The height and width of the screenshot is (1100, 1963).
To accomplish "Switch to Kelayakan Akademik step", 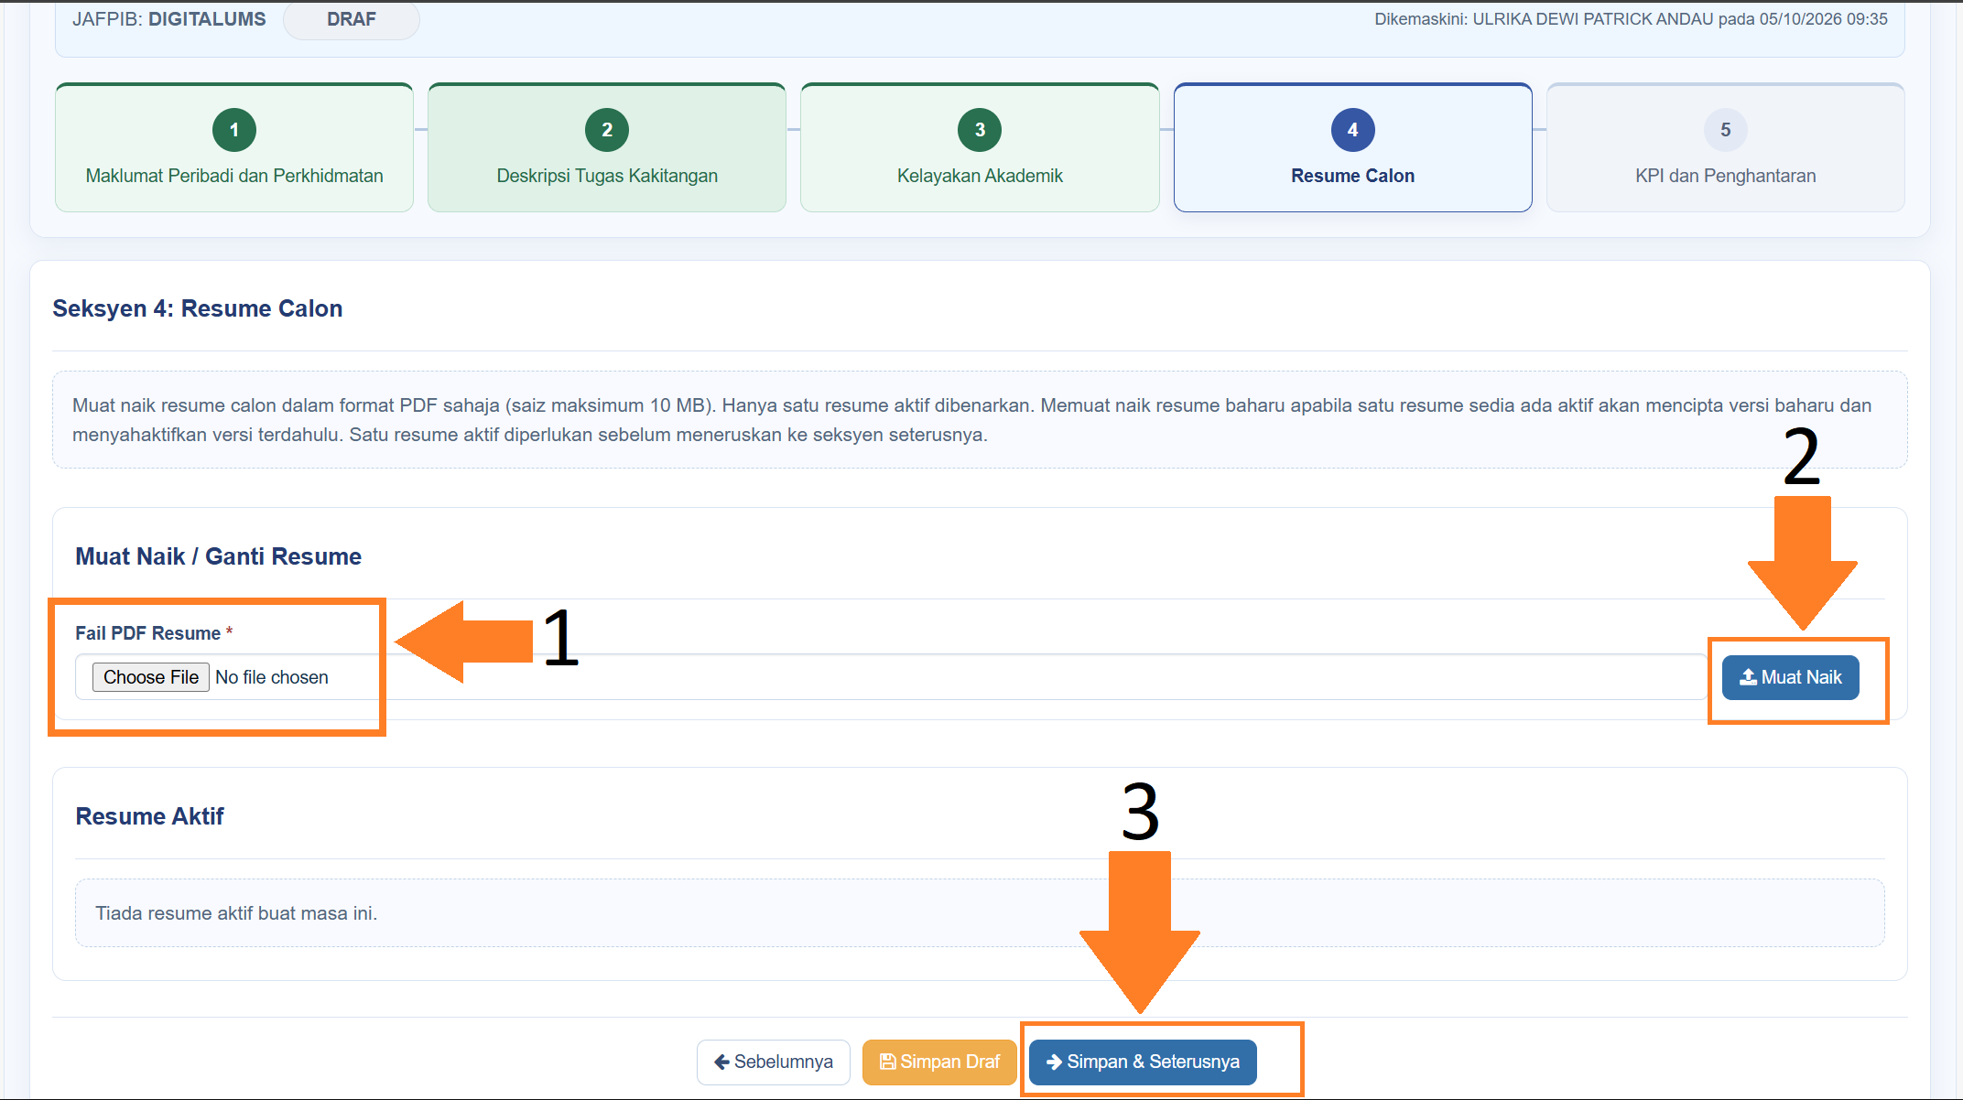I will point(980,148).
